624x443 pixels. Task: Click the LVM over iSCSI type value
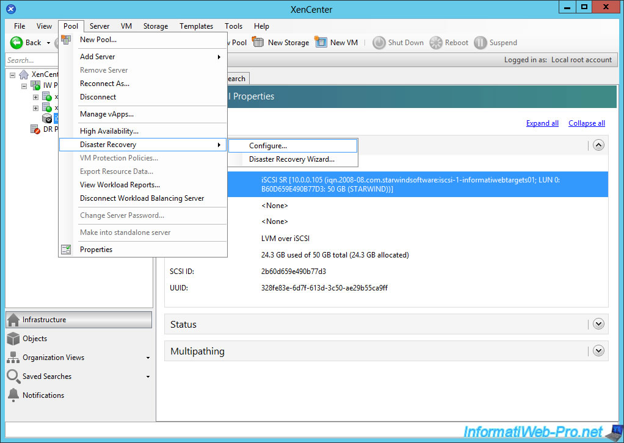285,239
